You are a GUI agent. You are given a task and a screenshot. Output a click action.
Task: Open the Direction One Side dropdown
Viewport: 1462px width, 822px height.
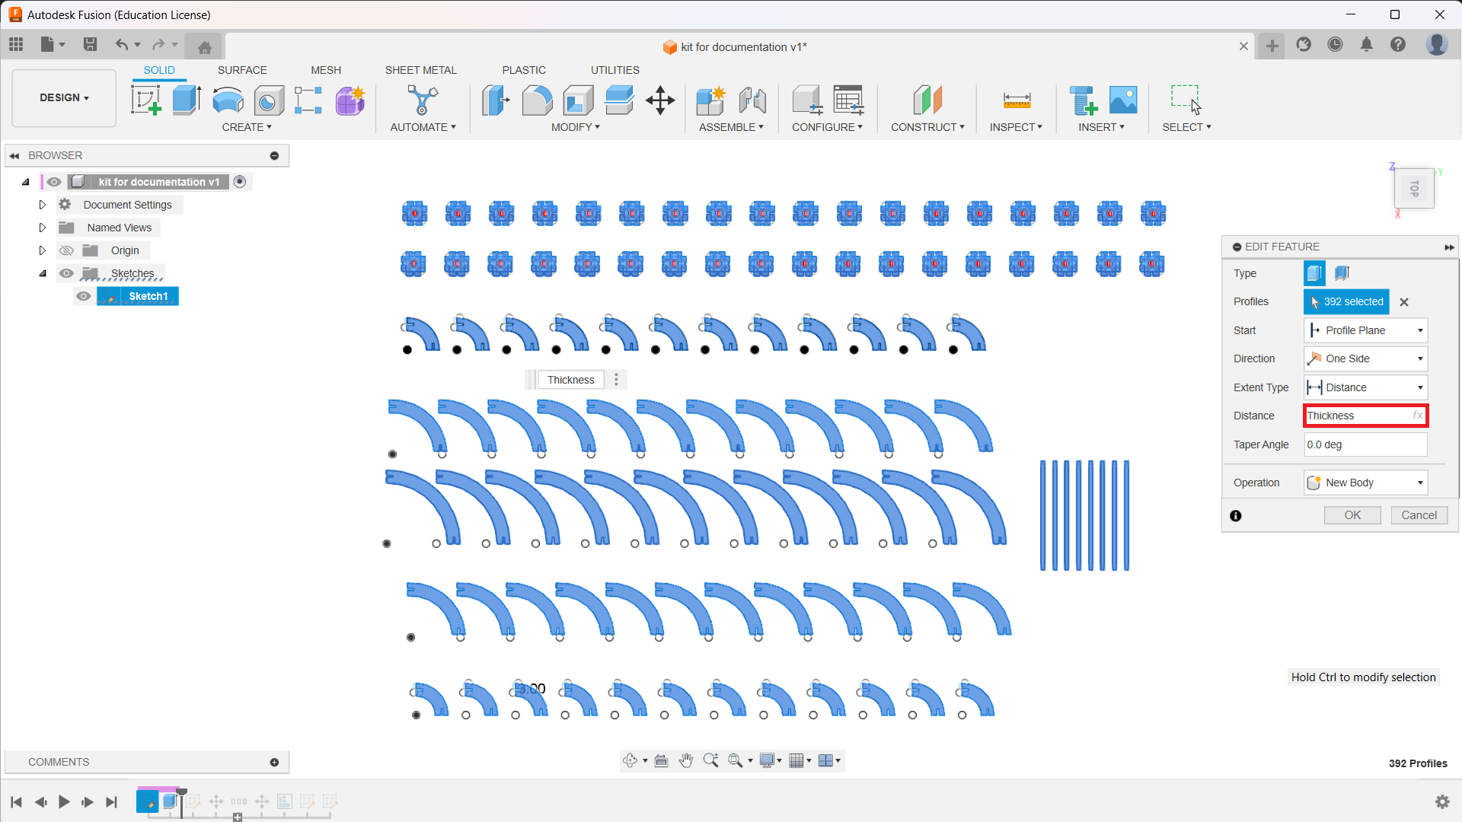point(1365,358)
